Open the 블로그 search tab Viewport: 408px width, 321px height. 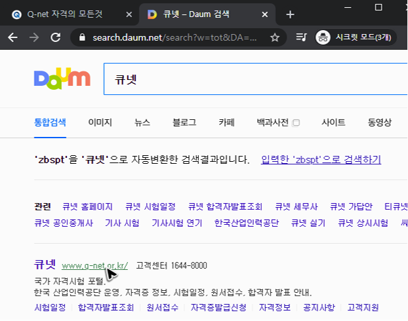point(184,122)
